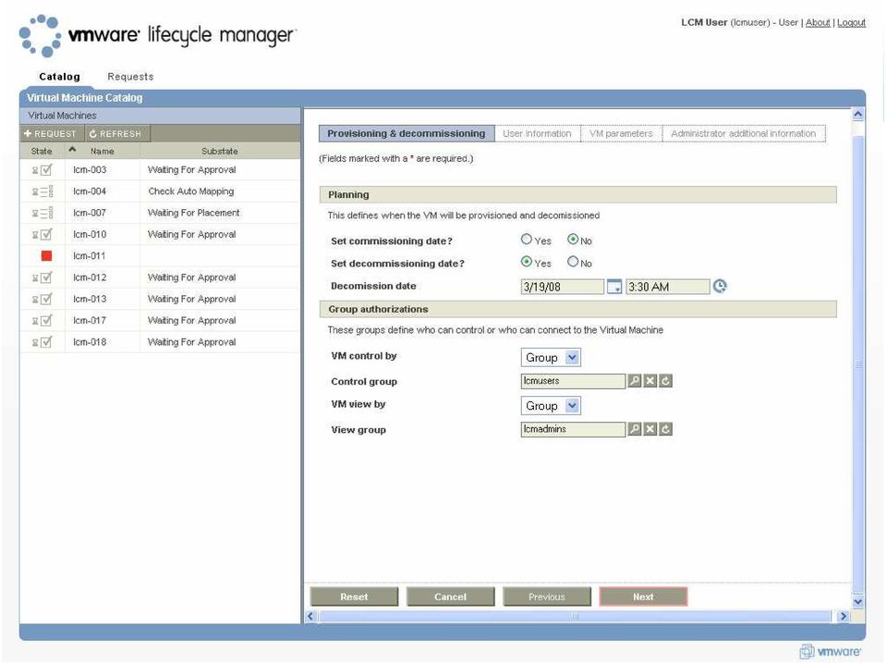Click the Next button
Image resolution: width=887 pixels, height=664 pixels.
[643, 596]
